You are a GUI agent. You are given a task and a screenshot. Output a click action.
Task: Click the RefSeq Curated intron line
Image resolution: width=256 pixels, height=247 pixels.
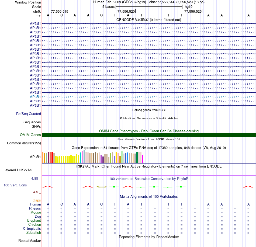tap(149, 114)
